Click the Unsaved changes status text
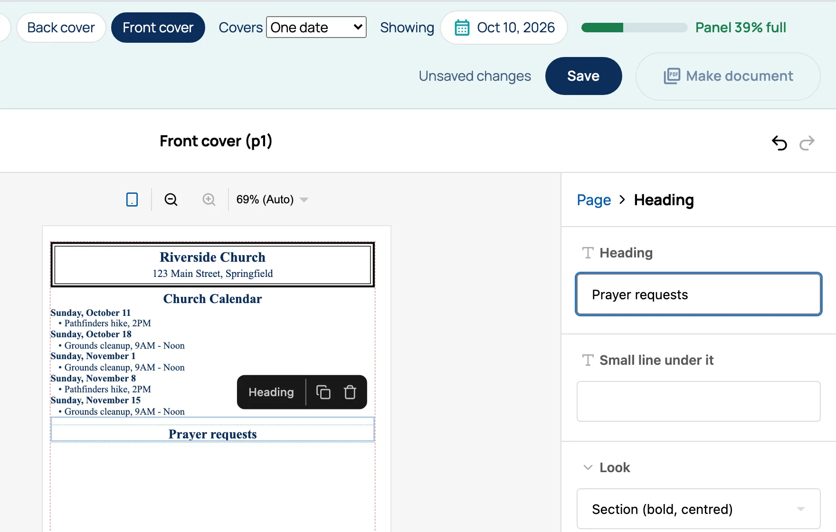Viewport: 836px width, 532px height. pos(475,76)
